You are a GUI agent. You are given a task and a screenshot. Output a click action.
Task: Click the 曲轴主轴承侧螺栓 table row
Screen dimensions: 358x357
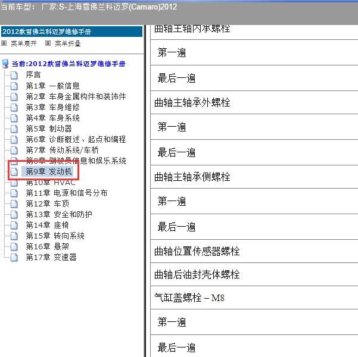[254, 177]
